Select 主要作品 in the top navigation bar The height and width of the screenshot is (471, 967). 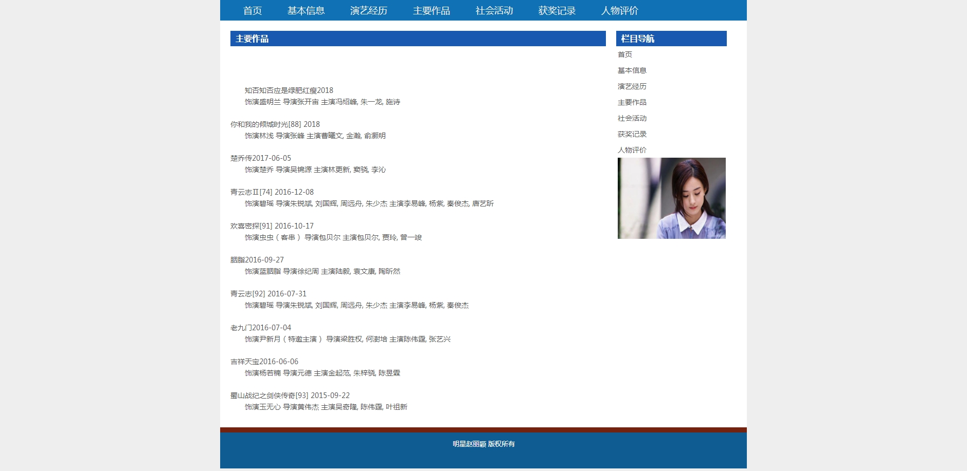(x=431, y=11)
